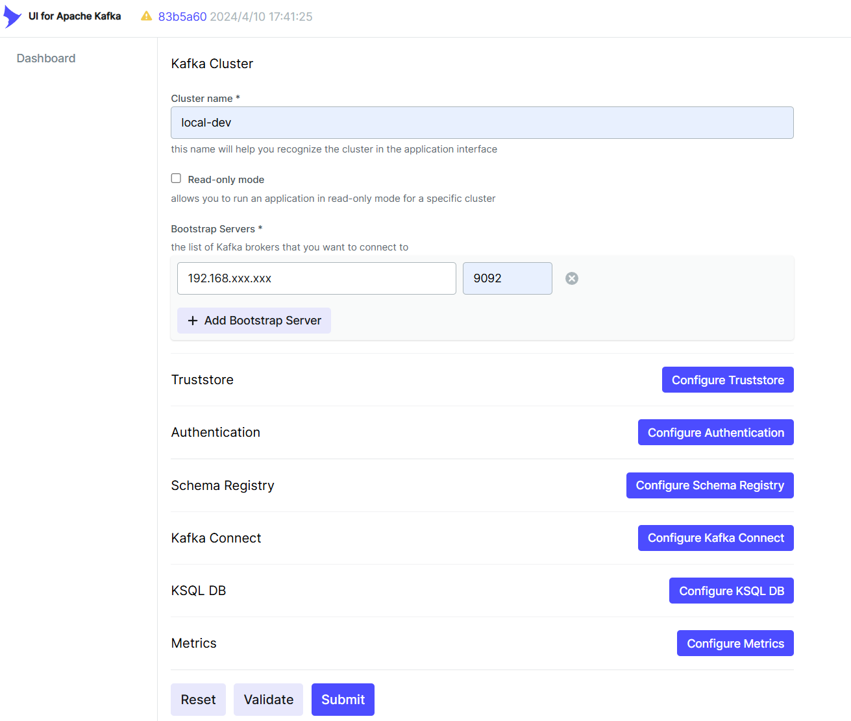Click the cluster name help text
This screenshot has height=721, width=851.
point(334,149)
